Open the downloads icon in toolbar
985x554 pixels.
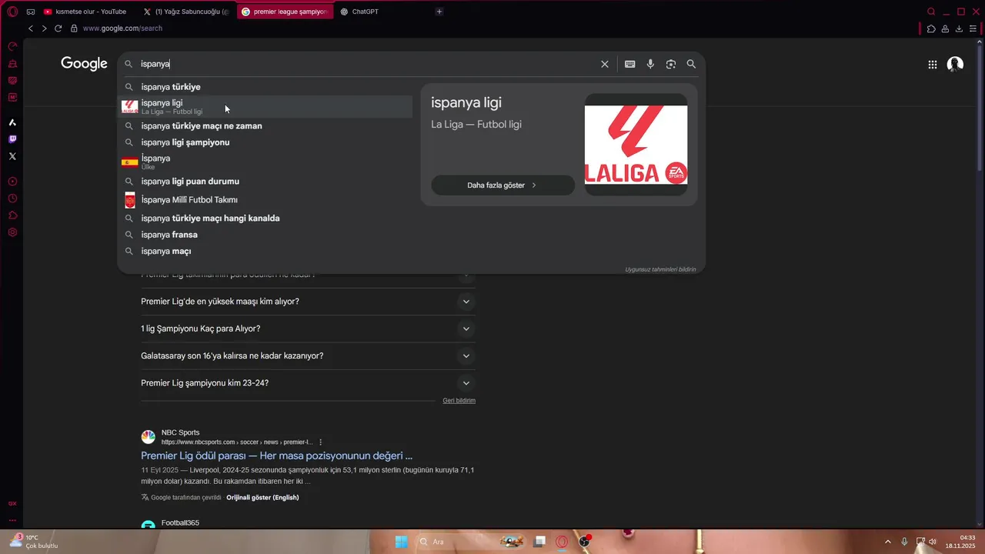(959, 28)
